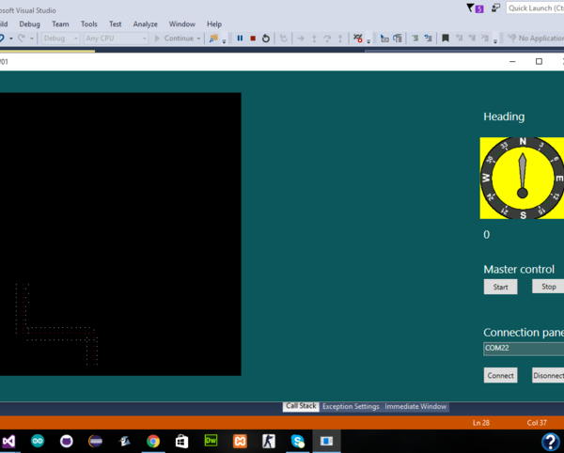Click the bookmark icon in toolbar
Image resolution: width=564 pixels, height=453 pixels.
click(445, 39)
